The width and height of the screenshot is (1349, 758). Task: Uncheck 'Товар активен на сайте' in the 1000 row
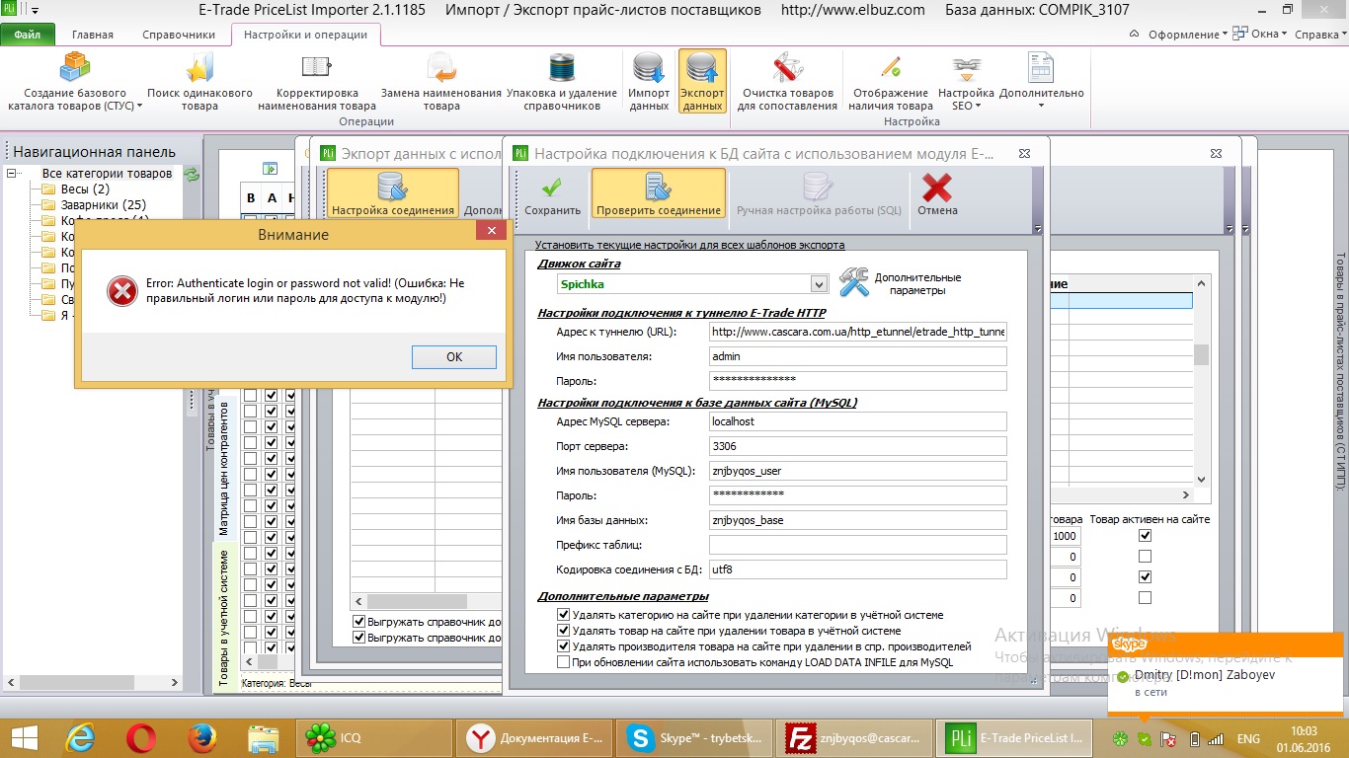point(1145,535)
